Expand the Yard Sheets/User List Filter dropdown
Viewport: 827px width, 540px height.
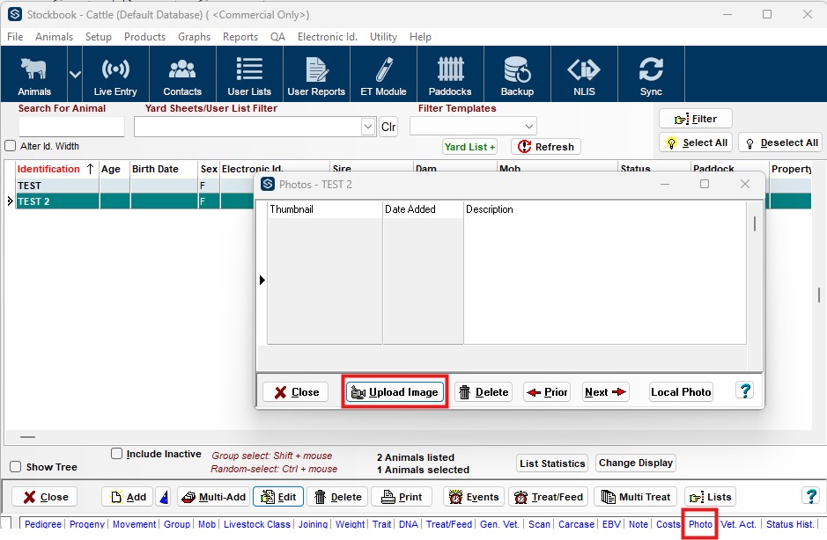click(368, 127)
